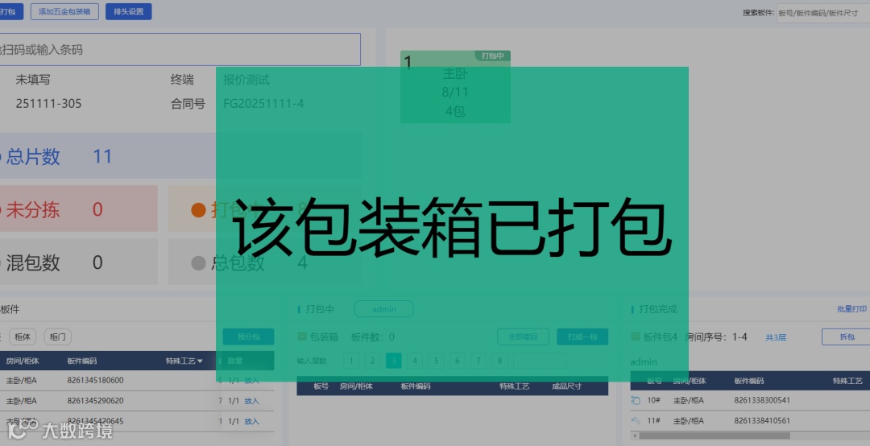Click the 未分拣 0 stat card
This screenshot has height=446, width=870.
point(78,209)
